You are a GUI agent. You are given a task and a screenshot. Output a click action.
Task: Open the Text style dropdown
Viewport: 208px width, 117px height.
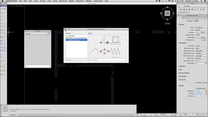point(201,46)
